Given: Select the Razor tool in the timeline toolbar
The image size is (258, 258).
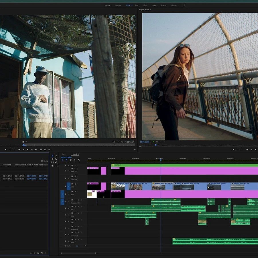Looking at the screenshot, I should (x=56, y=159).
